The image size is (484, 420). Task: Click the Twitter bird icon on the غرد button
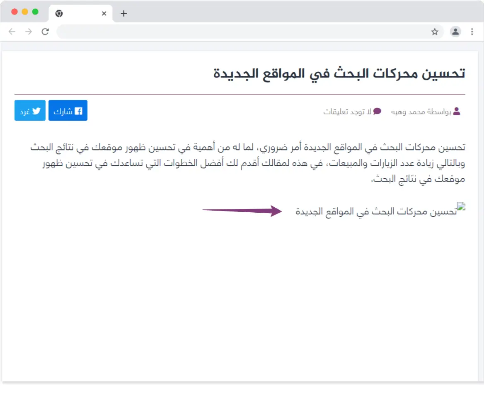[x=36, y=110]
